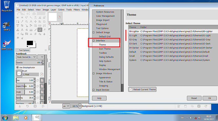
Task: Select the Cage Transform tool
Action: pyautogui.click(x=44, y=26)
